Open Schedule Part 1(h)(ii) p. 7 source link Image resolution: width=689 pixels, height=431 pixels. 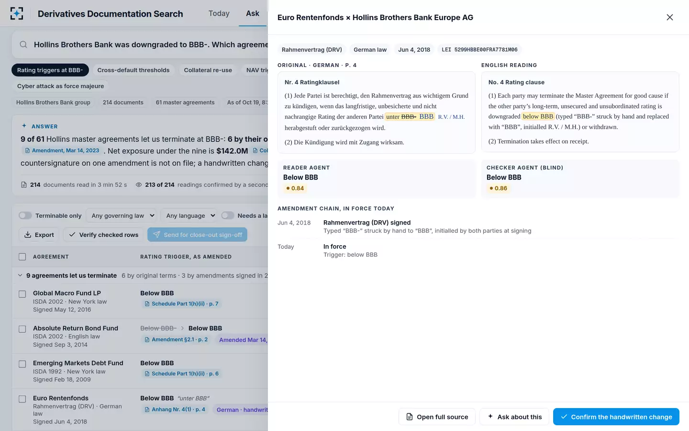(181, 304)
